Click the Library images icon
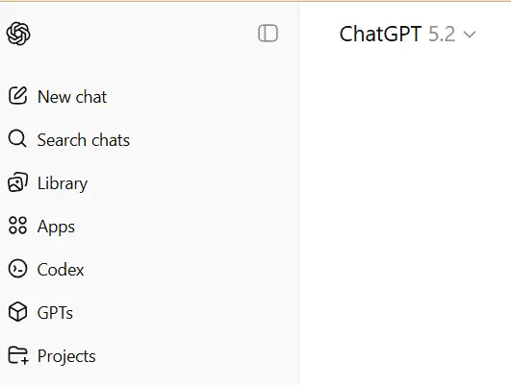Viewport: 511px width, 385px height. click(17, 182)
